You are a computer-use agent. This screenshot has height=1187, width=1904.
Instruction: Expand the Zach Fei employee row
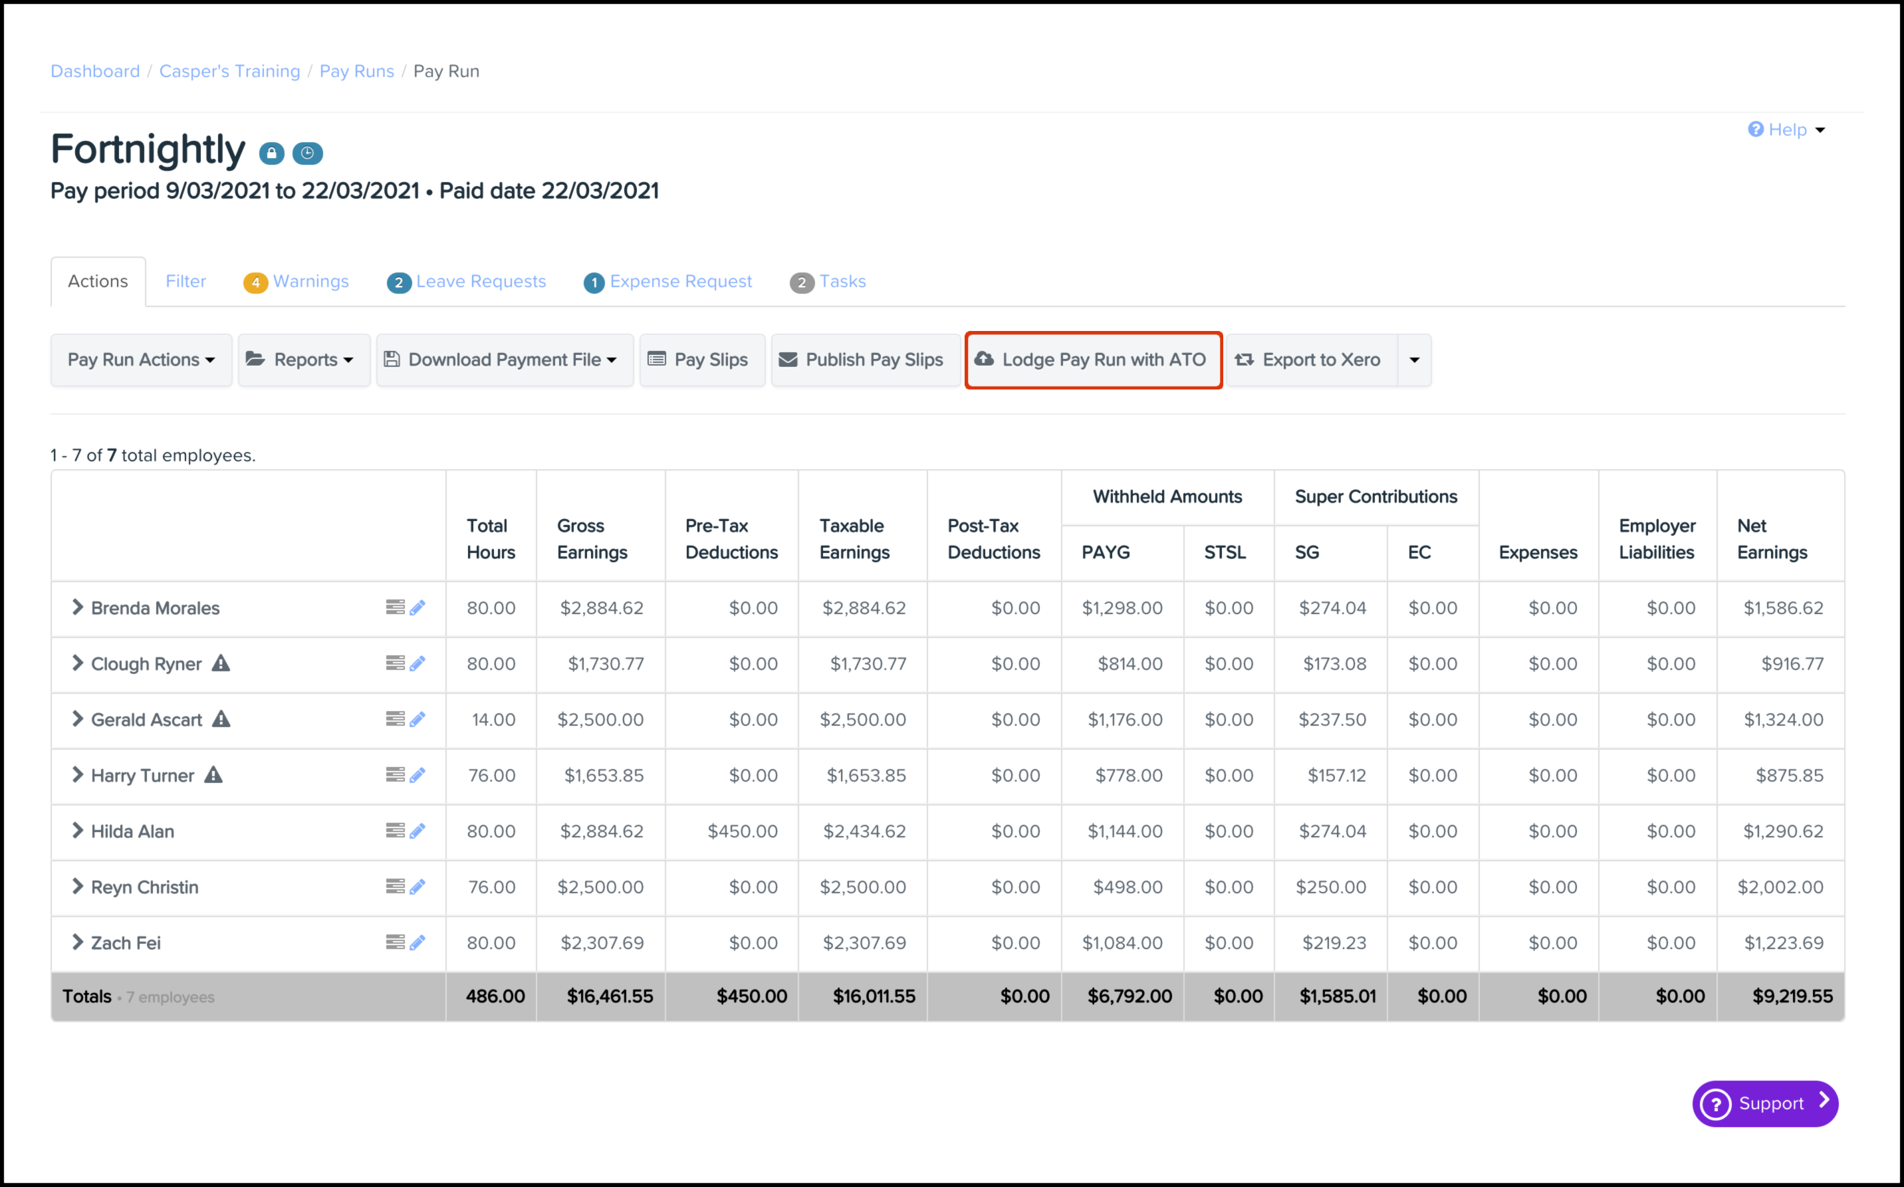tap(77, 942)
